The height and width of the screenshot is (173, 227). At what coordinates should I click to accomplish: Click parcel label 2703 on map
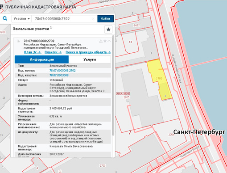click(x=103, y=166)
